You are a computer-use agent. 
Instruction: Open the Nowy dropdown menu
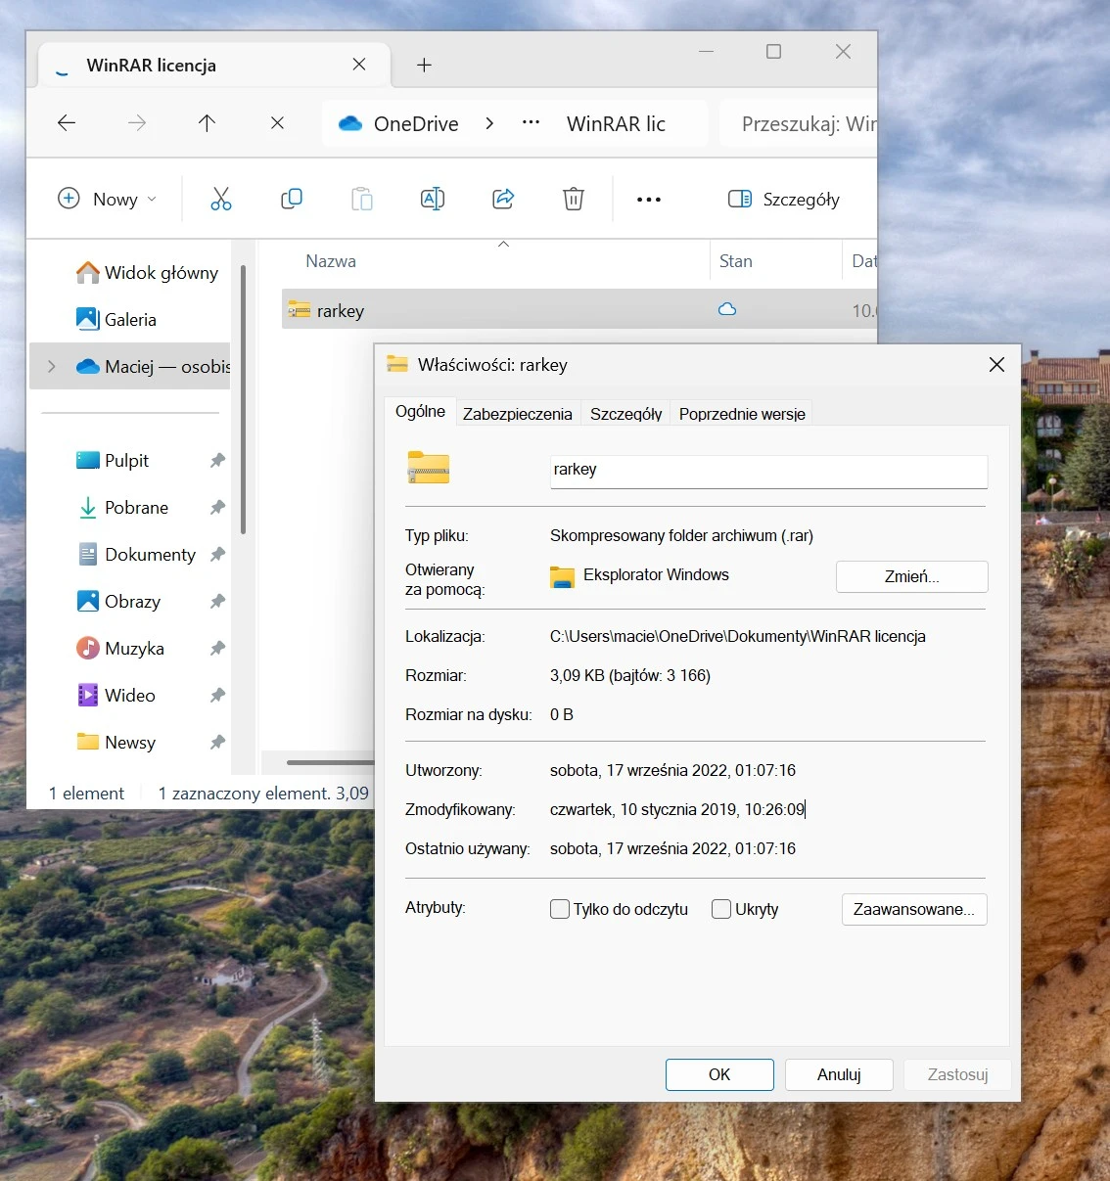(108, 200)
